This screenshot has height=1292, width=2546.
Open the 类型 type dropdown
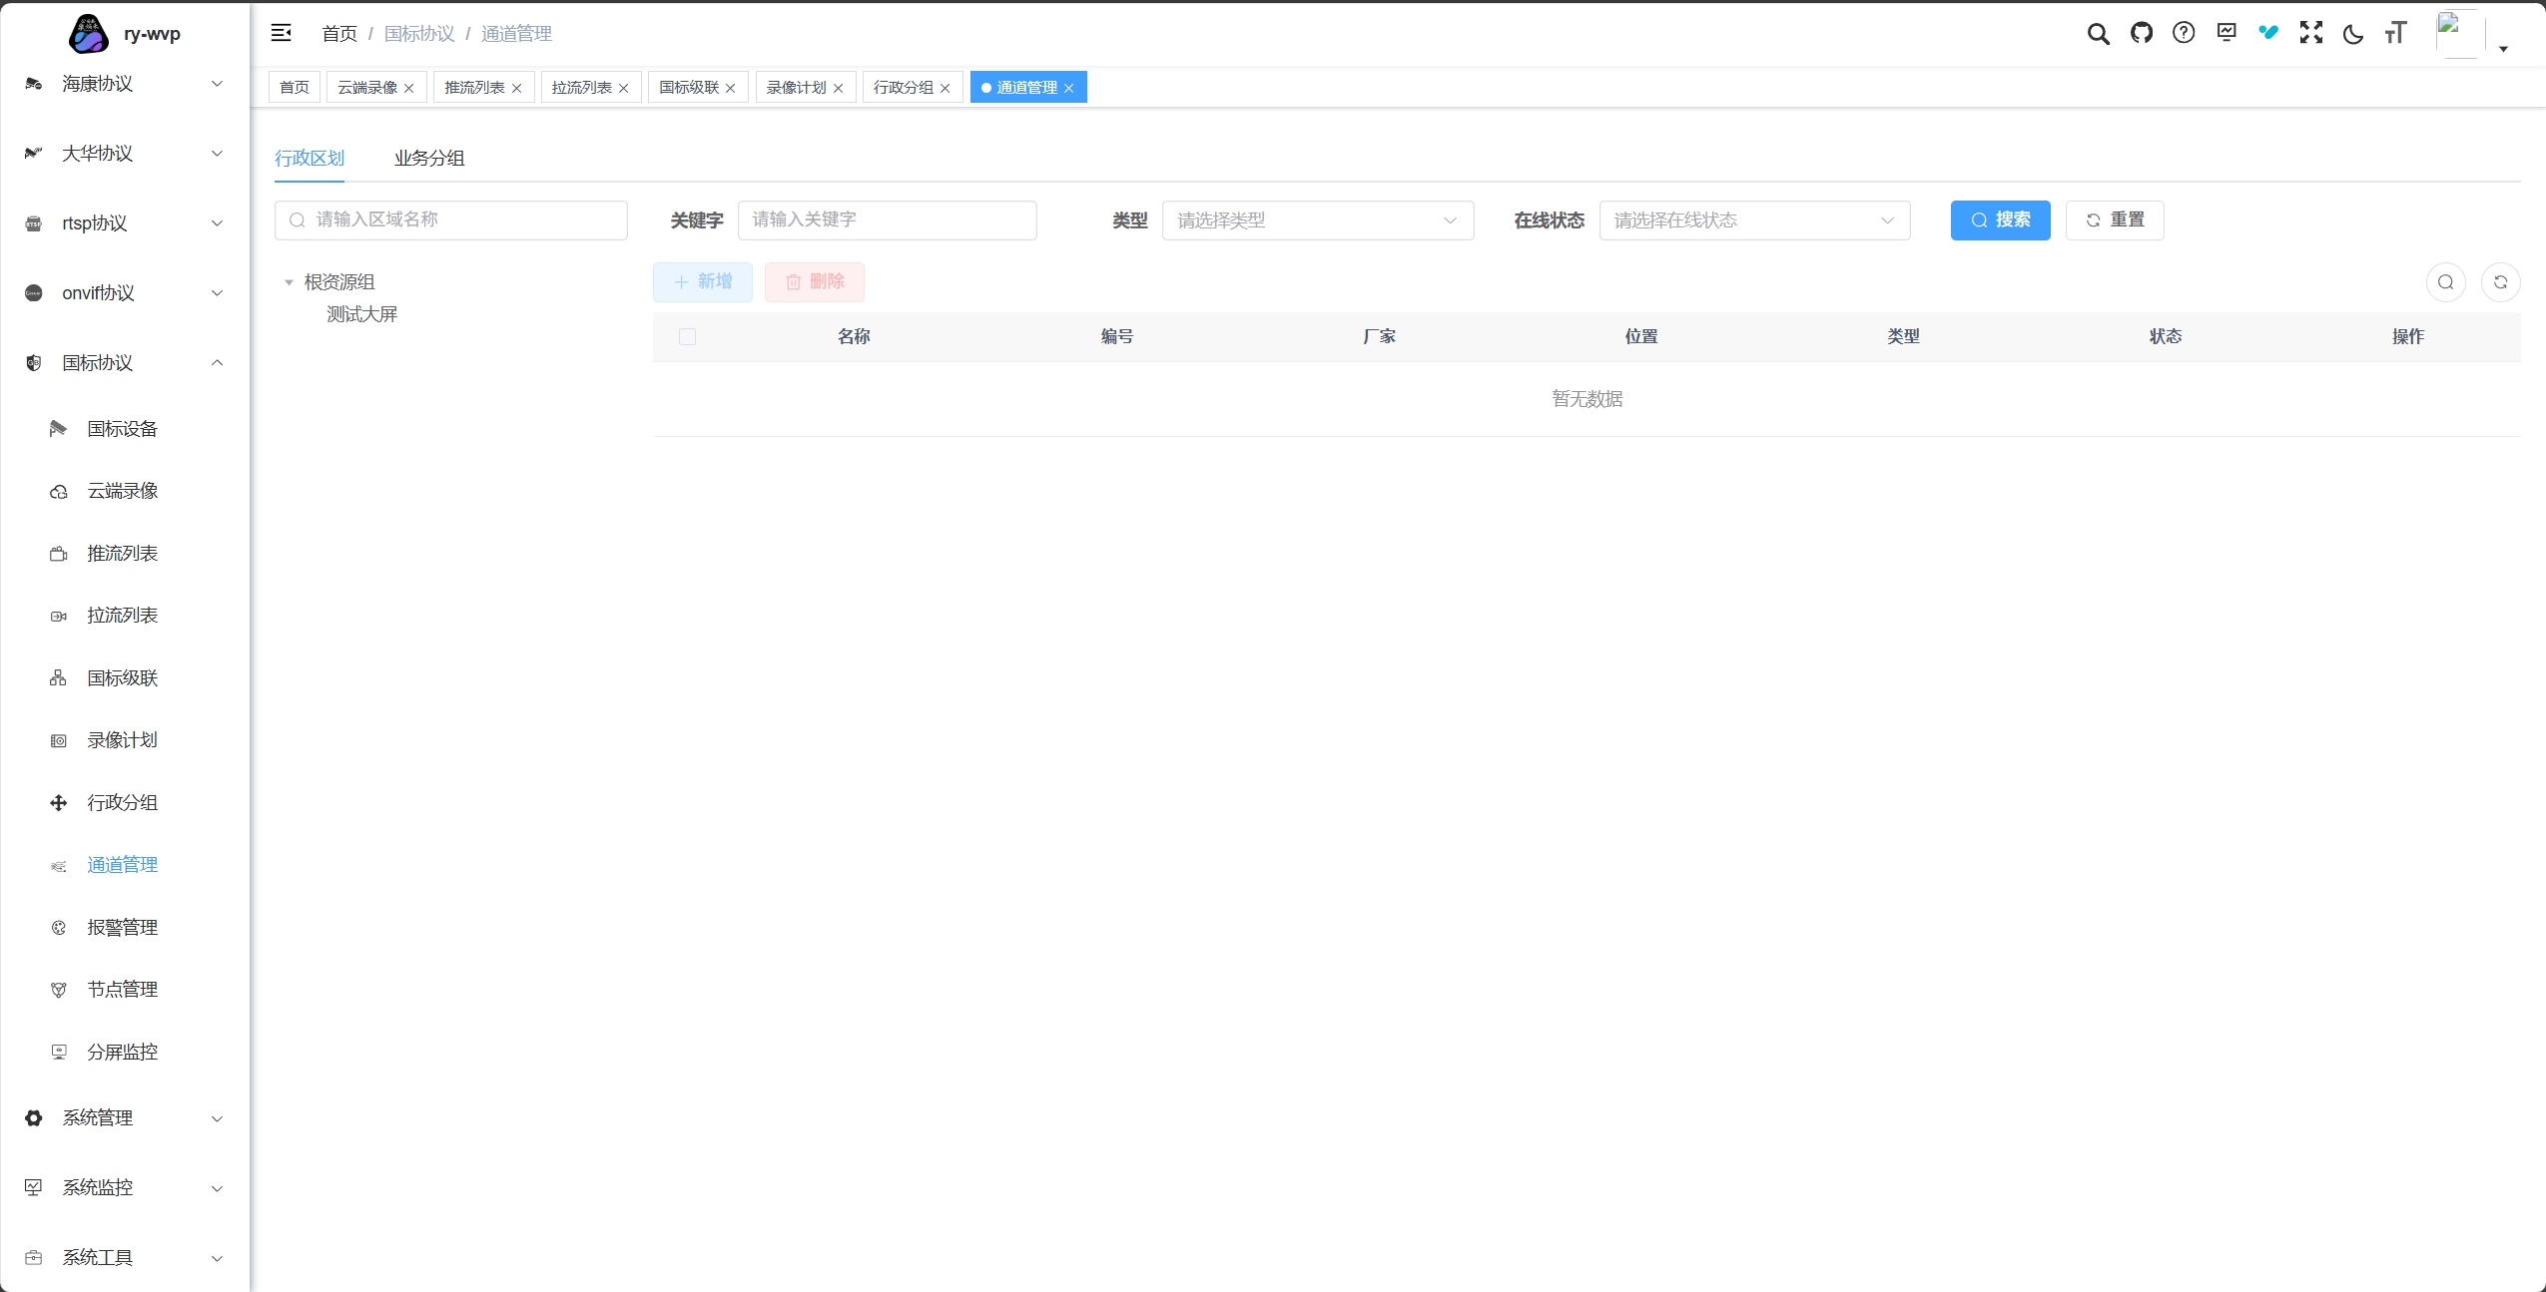tap(1317, 220)
